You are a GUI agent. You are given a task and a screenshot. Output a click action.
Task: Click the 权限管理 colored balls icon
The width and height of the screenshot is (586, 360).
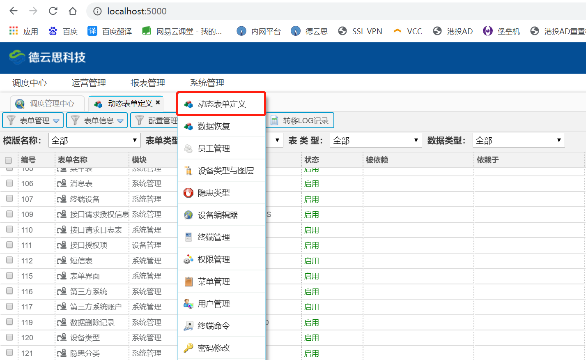point(188,259)
